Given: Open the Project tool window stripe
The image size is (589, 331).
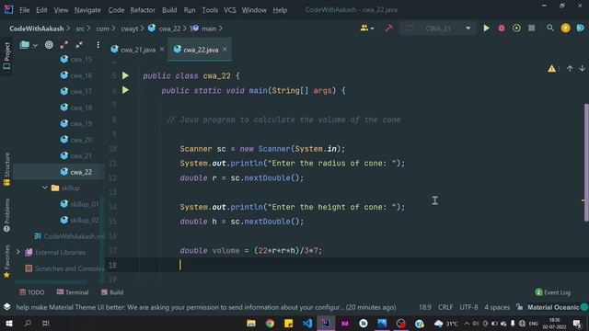Looking at the screenshot, I should coord(6,55).
